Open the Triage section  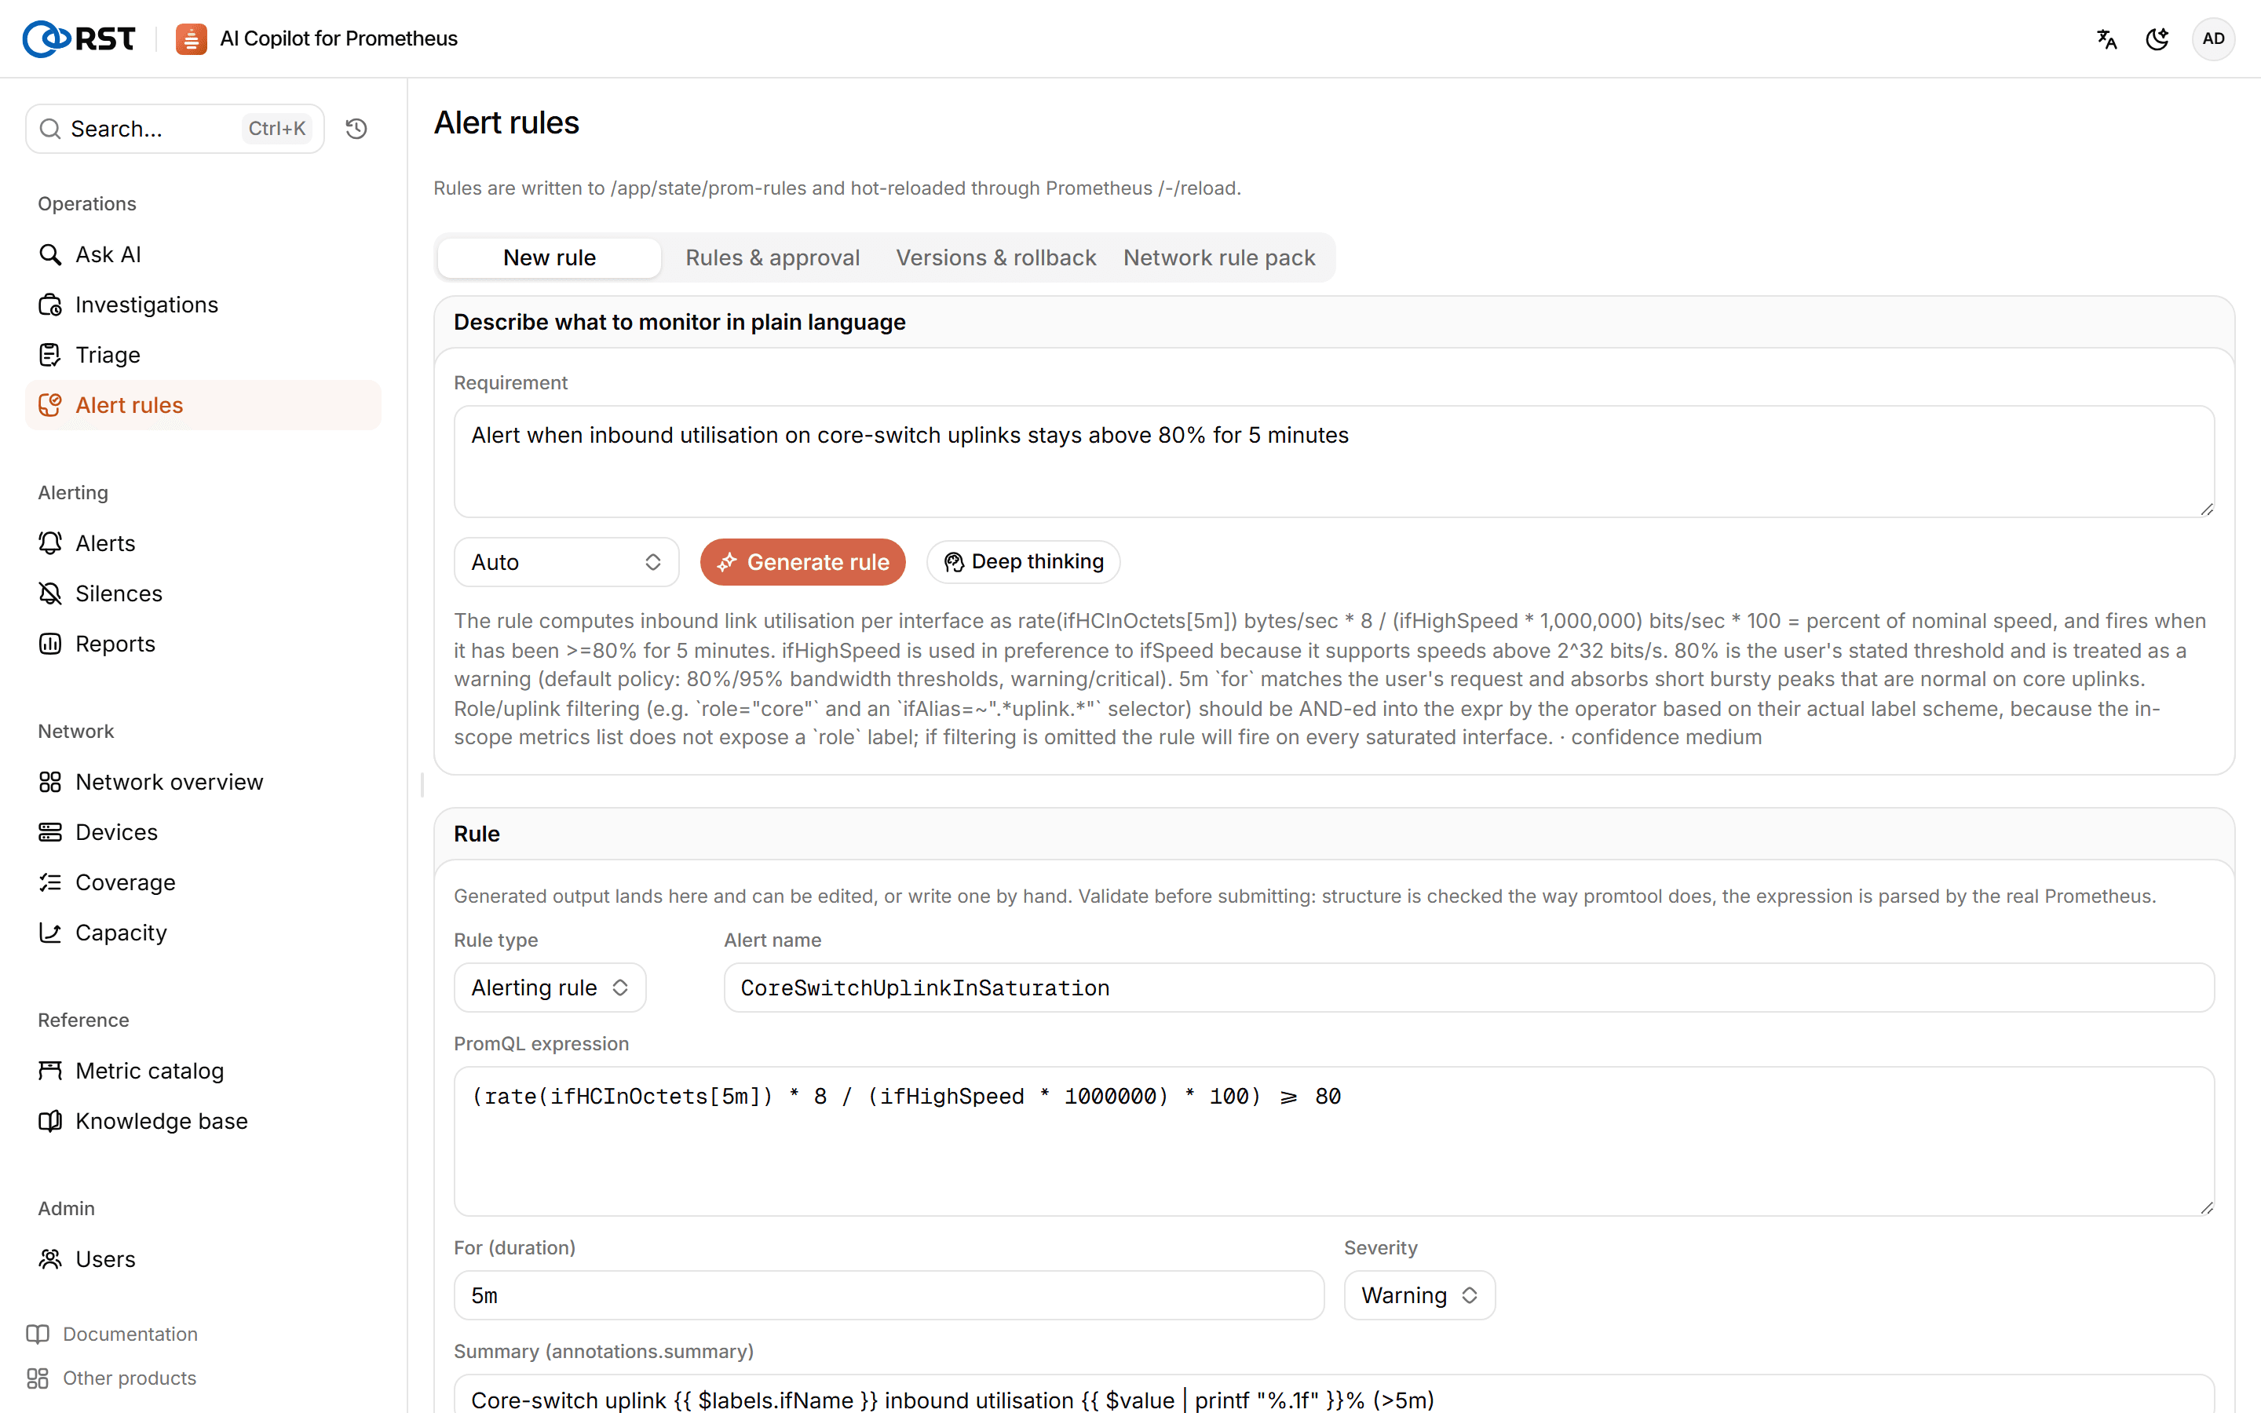point(203,355)
